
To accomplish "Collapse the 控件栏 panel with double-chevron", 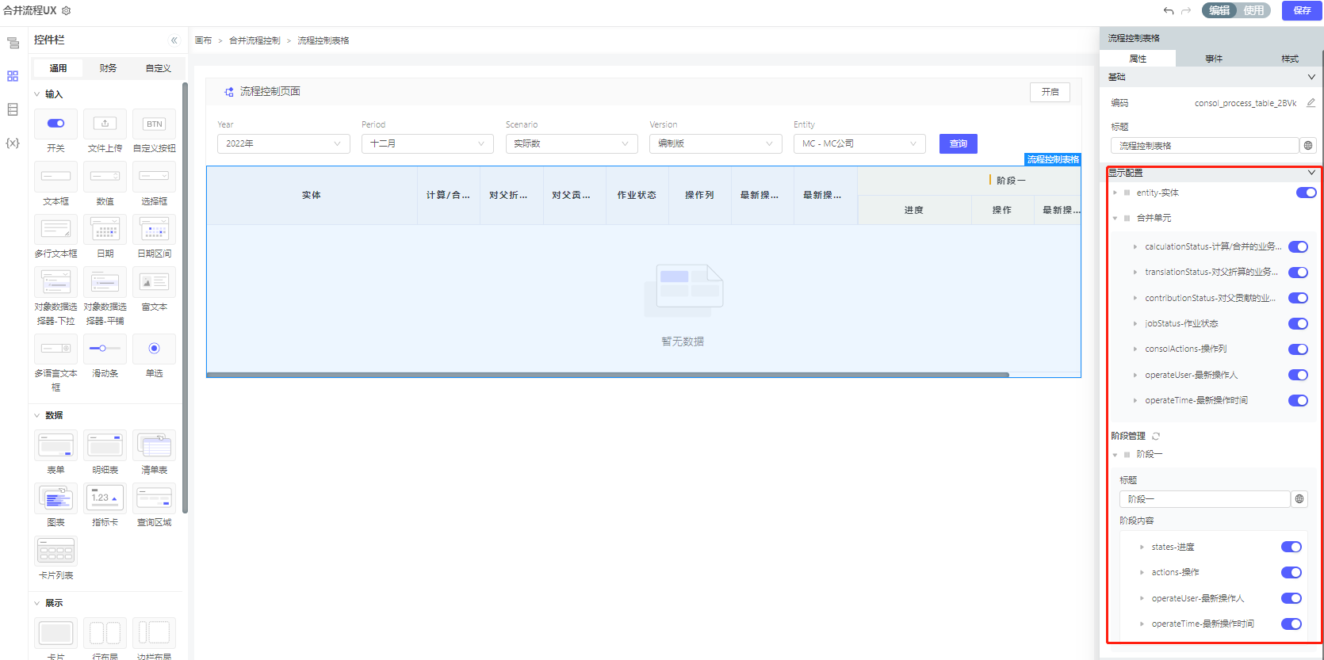I will [x=174, y=40].
